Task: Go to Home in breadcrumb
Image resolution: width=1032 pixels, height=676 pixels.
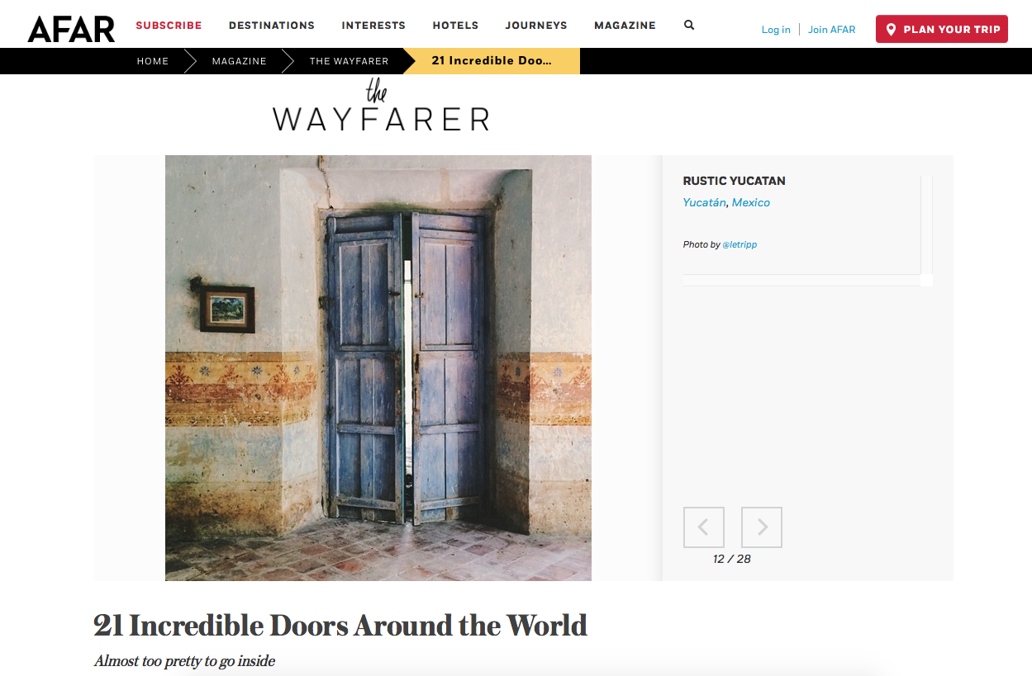Action: (x=153, y=61)
